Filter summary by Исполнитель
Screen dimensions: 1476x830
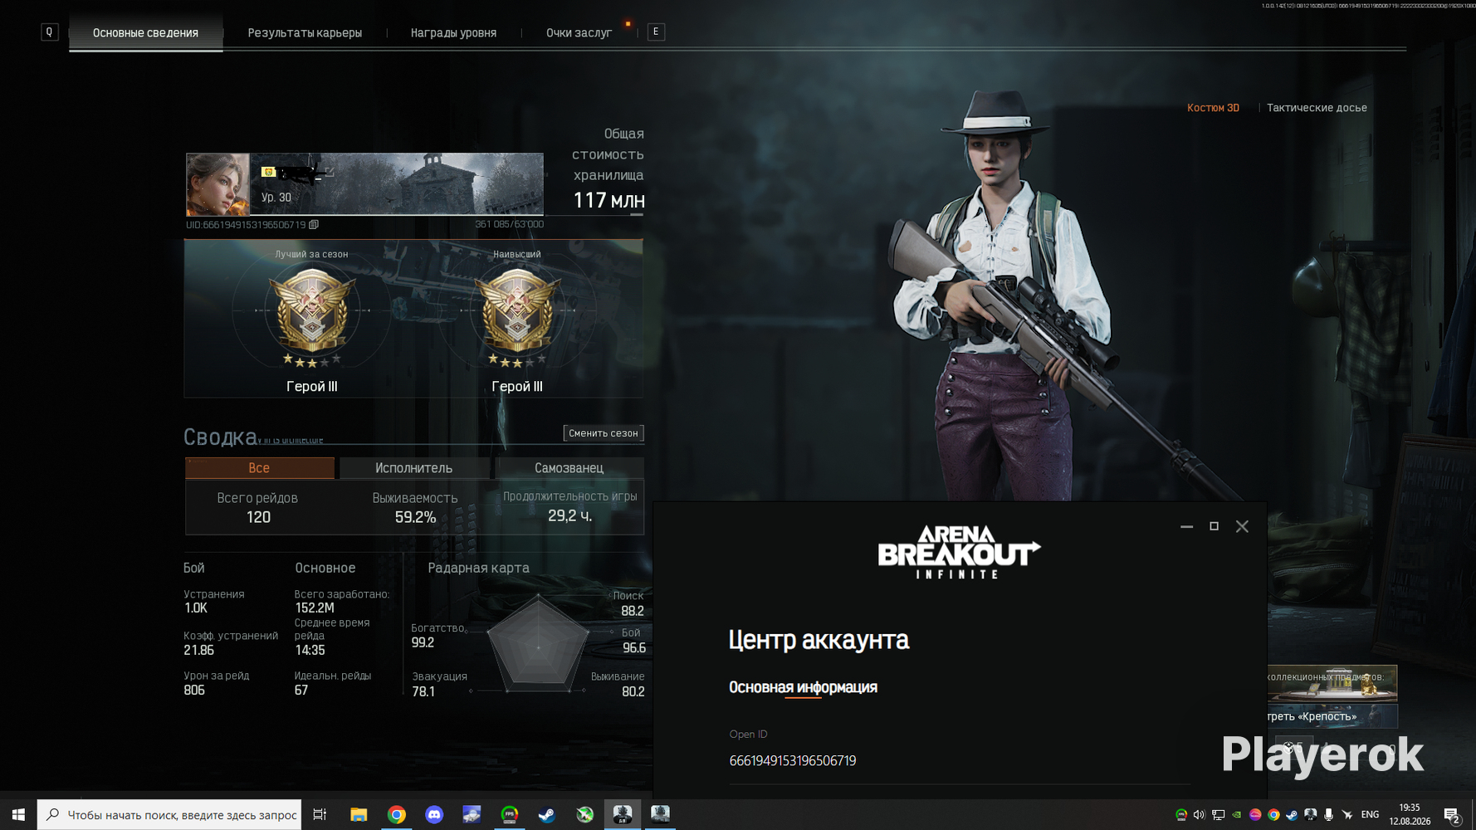click(413, 468)
